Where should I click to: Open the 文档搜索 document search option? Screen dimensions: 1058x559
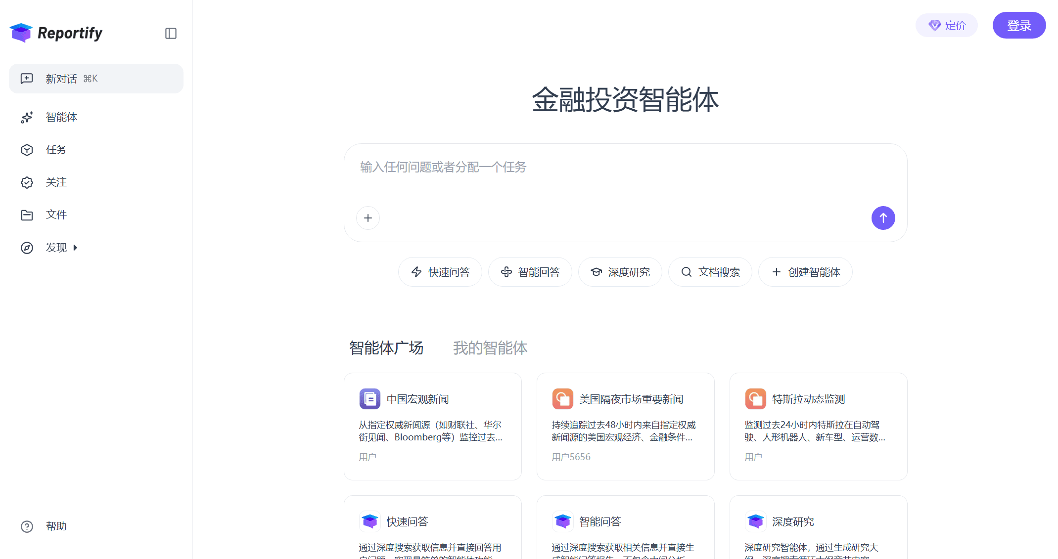click(x=710, y=272)
